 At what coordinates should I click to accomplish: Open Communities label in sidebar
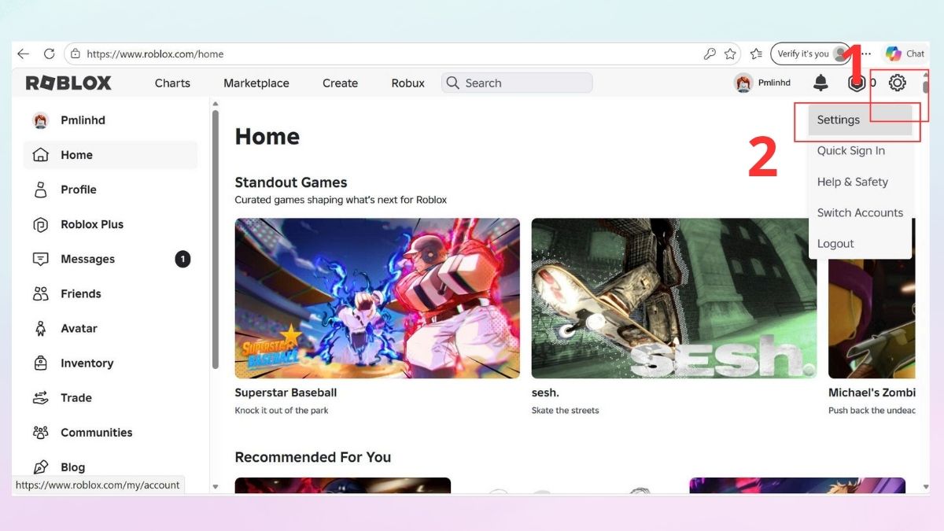point(97,432)
